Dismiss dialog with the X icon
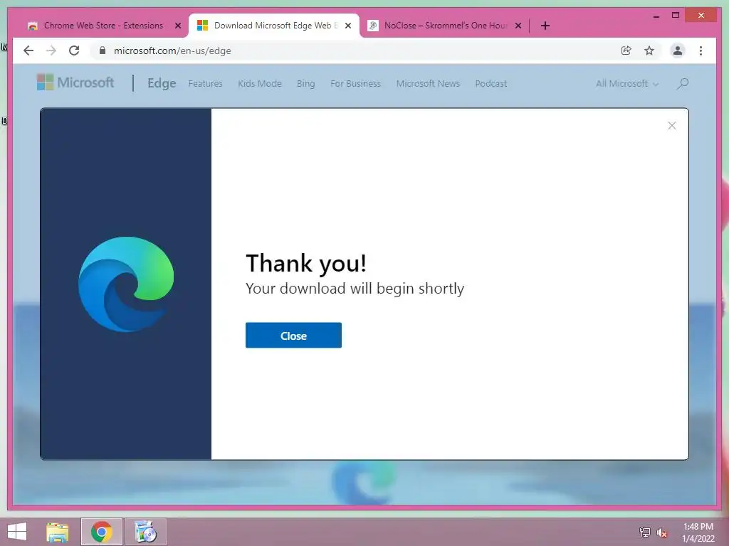This screenshot has width=729, height=546. coord(672,125)
